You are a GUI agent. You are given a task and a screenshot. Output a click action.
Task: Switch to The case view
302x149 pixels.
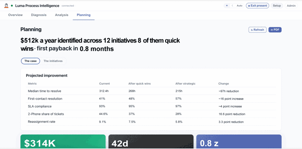30,61
